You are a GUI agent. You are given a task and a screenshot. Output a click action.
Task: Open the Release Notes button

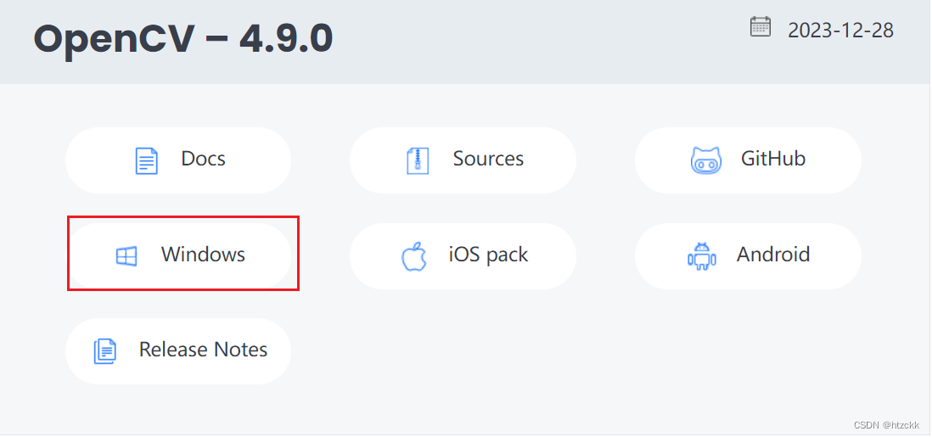[178, 350]
